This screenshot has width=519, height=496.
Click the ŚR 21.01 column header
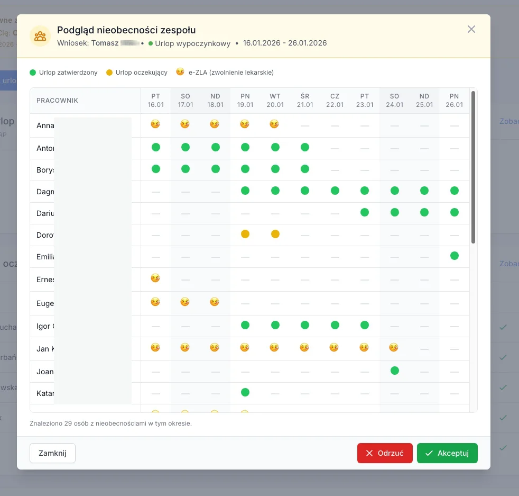(x=304, y=101)
